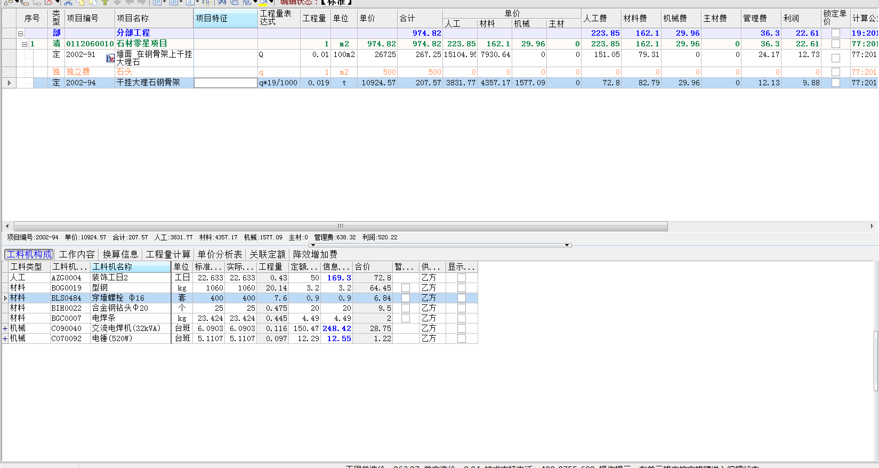Toggle lock unit price checkbox for row 2002-94
879x468 pixels.
[x=835, y=83]
